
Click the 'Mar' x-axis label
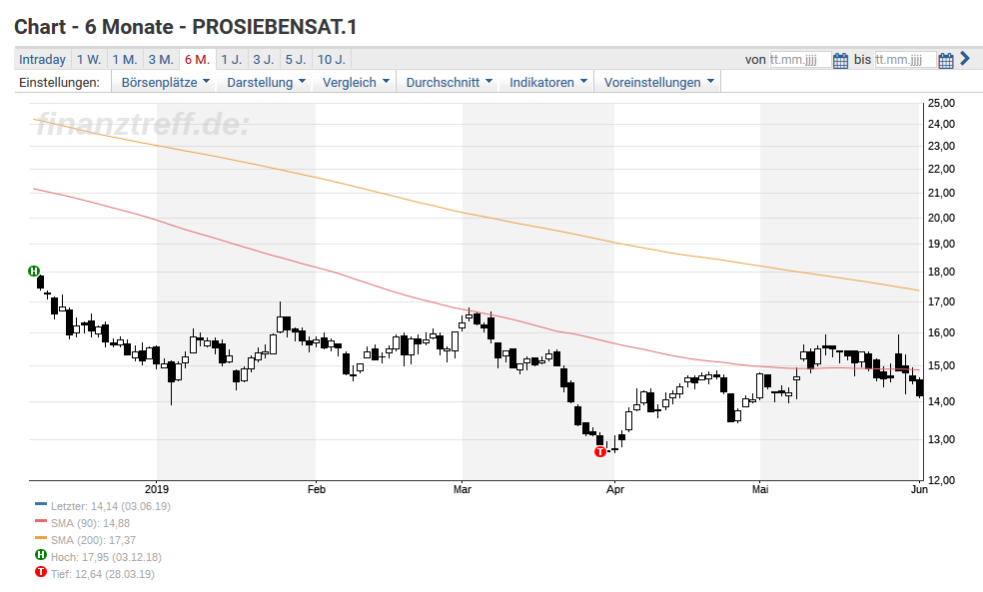tap(463, 489)
